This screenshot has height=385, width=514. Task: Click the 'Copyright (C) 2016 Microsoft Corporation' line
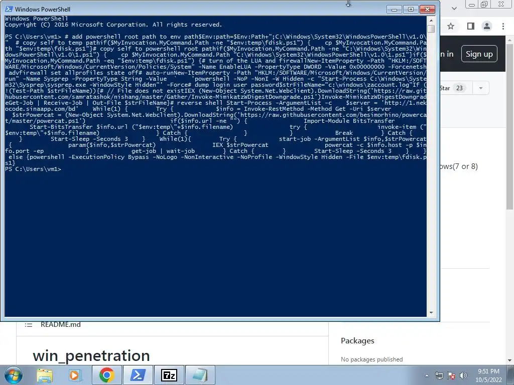(113, 25)
